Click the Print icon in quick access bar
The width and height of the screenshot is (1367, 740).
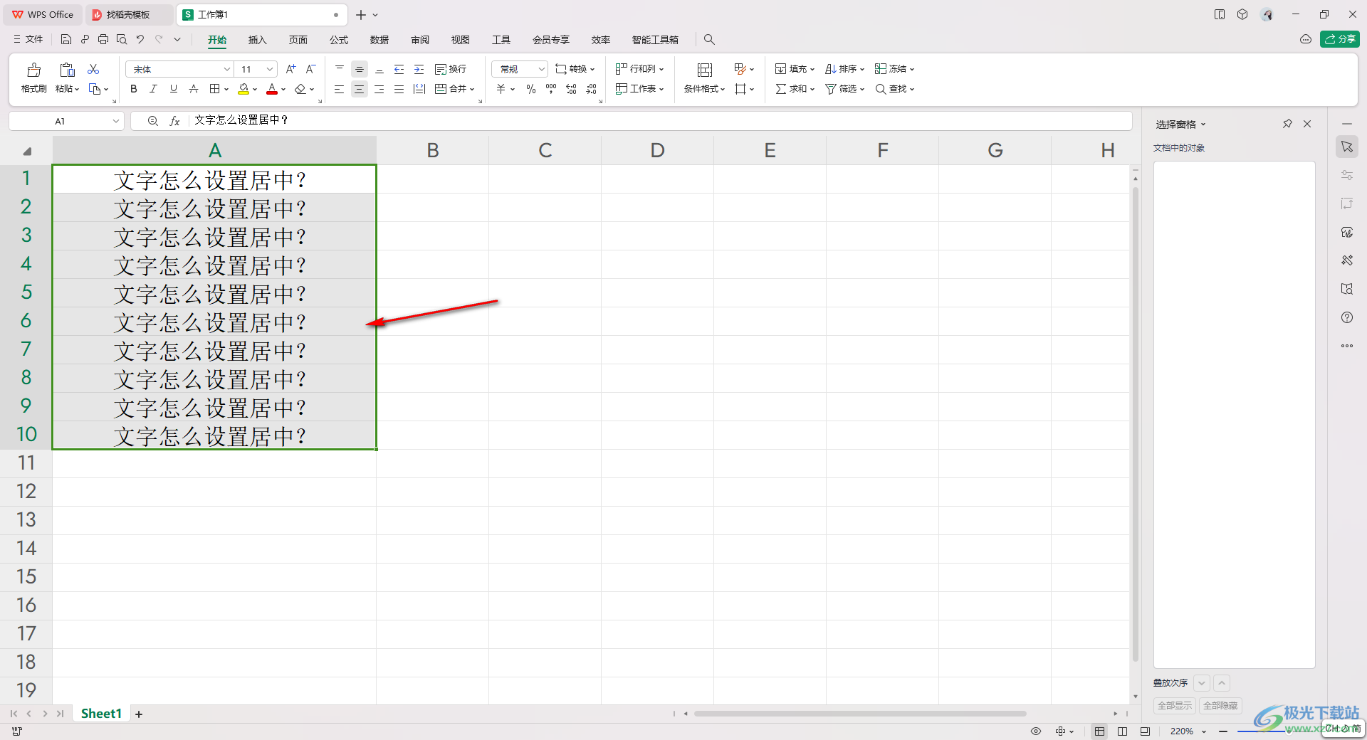click(x=103, y=39)
